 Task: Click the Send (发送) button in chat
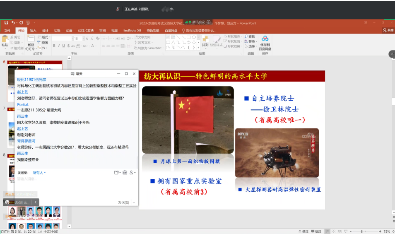tap(123, 203)
